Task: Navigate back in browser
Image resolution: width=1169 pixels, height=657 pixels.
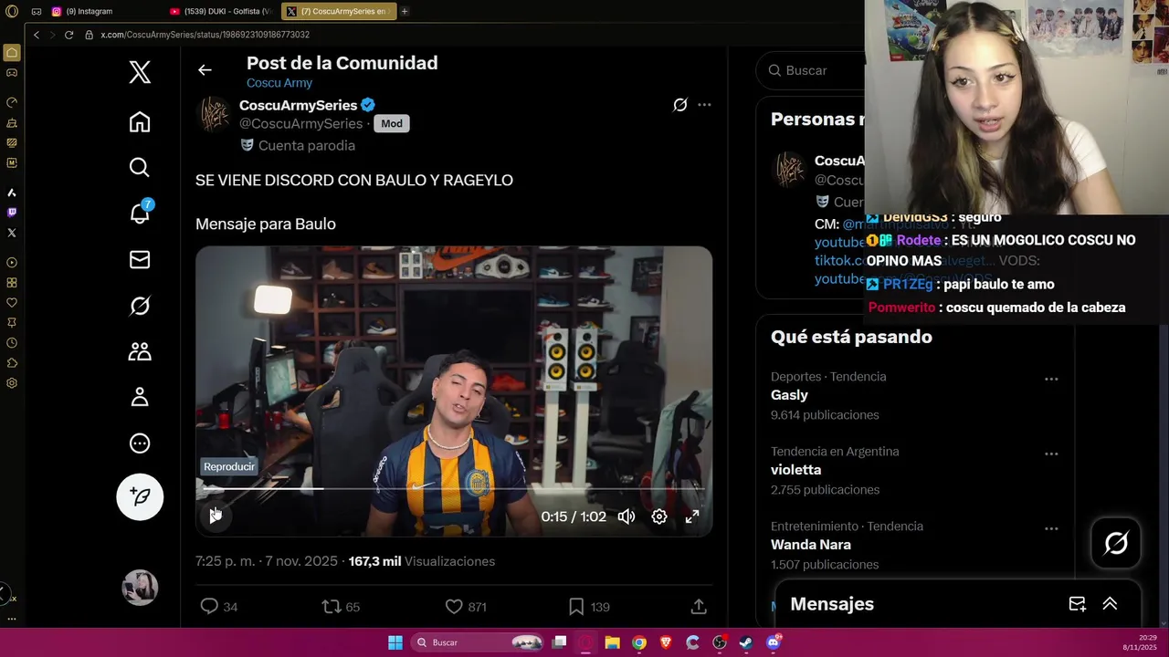Action: (x=37, y=35)
